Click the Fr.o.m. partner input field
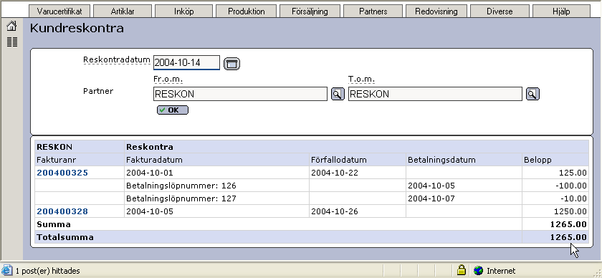This screenshot has height=278, width=602. click(240, 94)
